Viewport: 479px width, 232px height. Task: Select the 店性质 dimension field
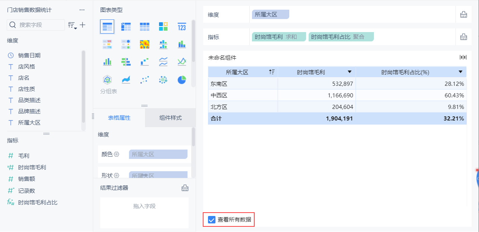point(26,89)
